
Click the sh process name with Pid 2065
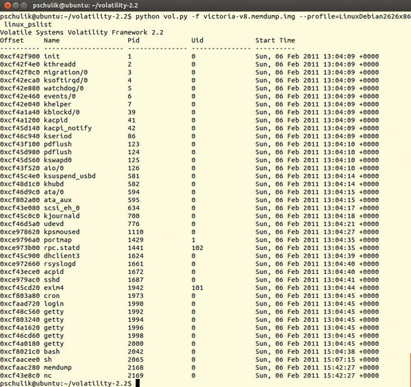(48, 360)
